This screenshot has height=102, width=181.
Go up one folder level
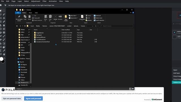tap(25, 26)
